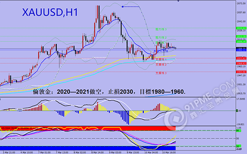The width and height of the screenshot is (247, 154).
Task: Click the 9 Mar 03:00 time label
Action: pyautogui.click(x=115, y=152)
